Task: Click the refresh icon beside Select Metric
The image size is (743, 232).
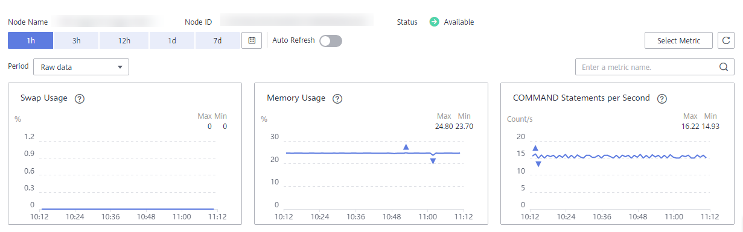Action: click(725, 40)
